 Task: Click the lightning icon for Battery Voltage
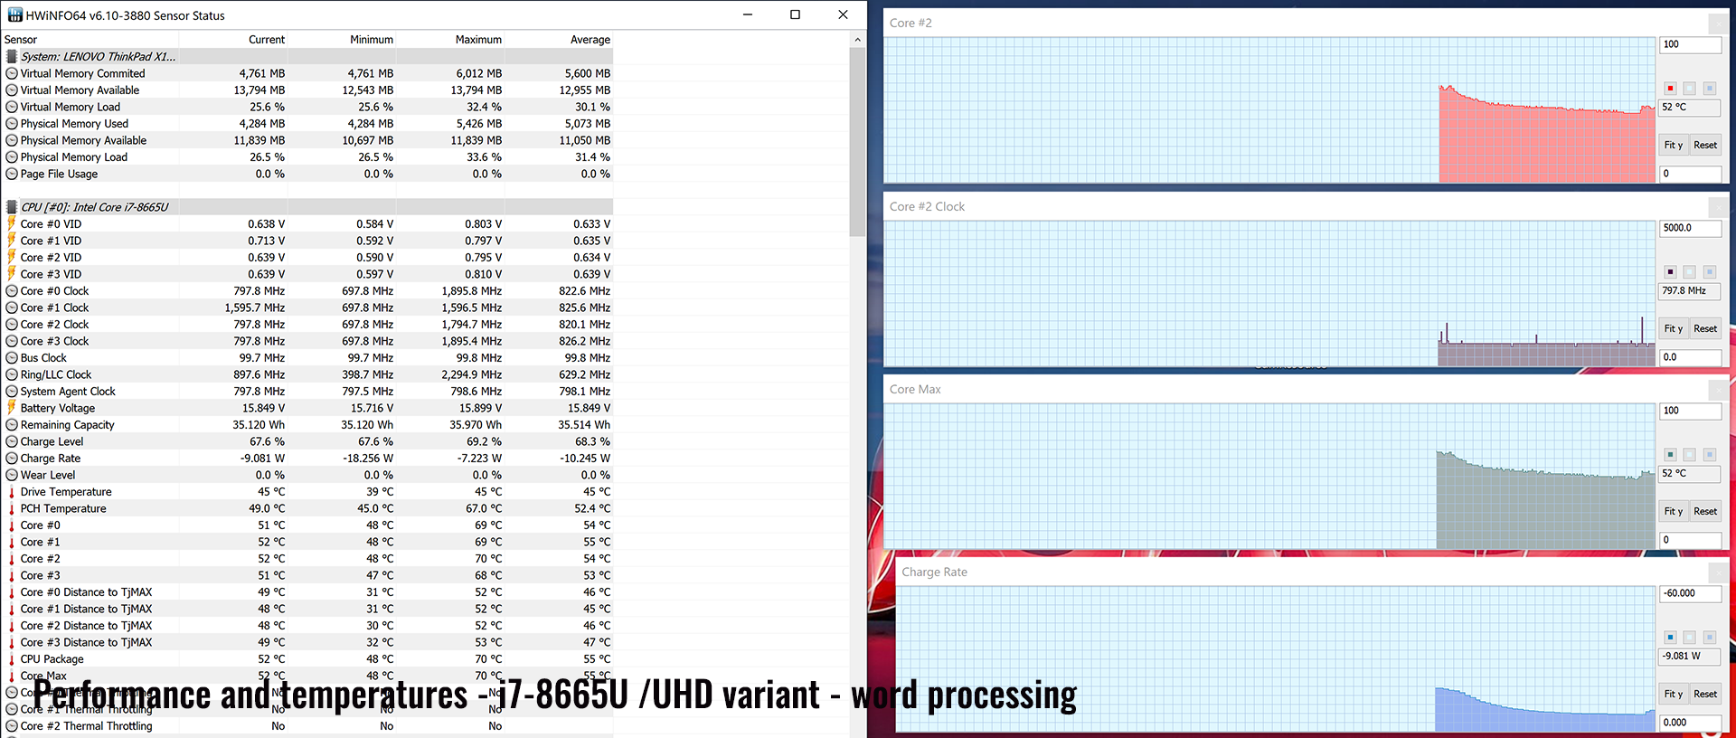click(12, 408)
